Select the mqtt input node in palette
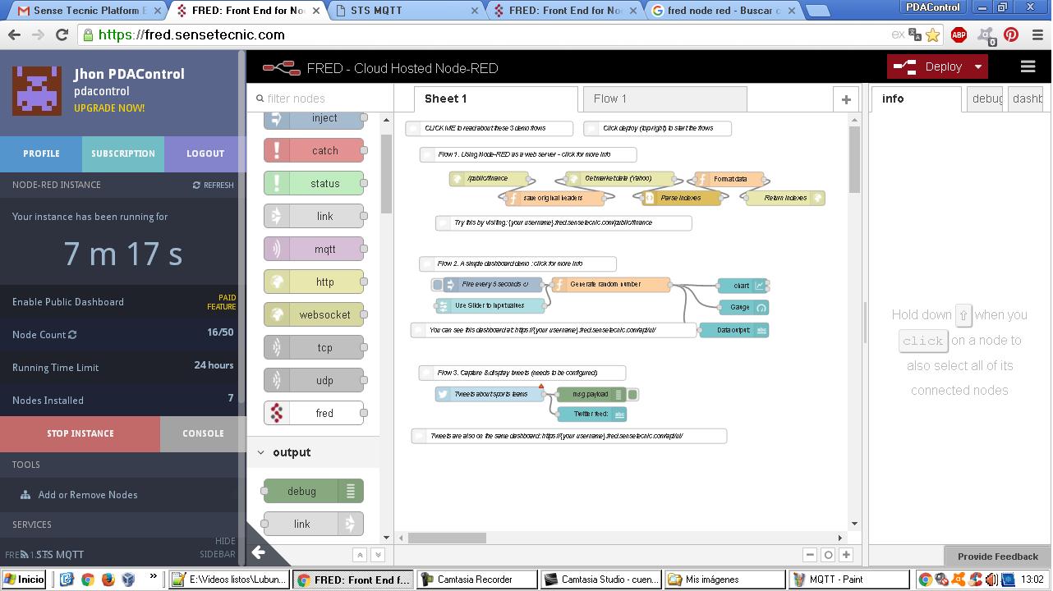The height and width of the screenshot is (591, 1053). coord(314,249)
